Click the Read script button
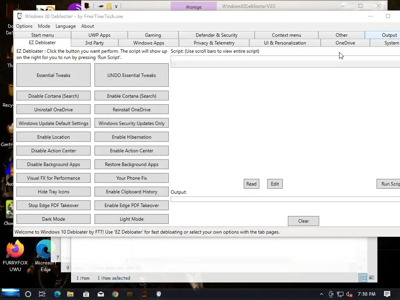Viewport: 400px width, 300px height. pos(252,184)
